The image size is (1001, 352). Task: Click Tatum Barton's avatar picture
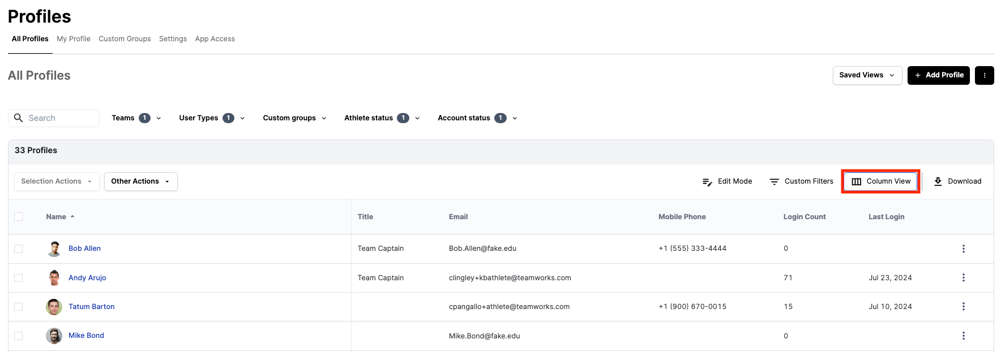pyautogui.click(x=54, y=307)
